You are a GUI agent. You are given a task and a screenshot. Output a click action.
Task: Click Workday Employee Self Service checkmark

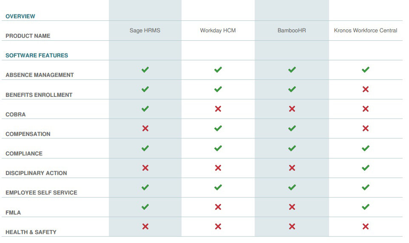point(218,187)
